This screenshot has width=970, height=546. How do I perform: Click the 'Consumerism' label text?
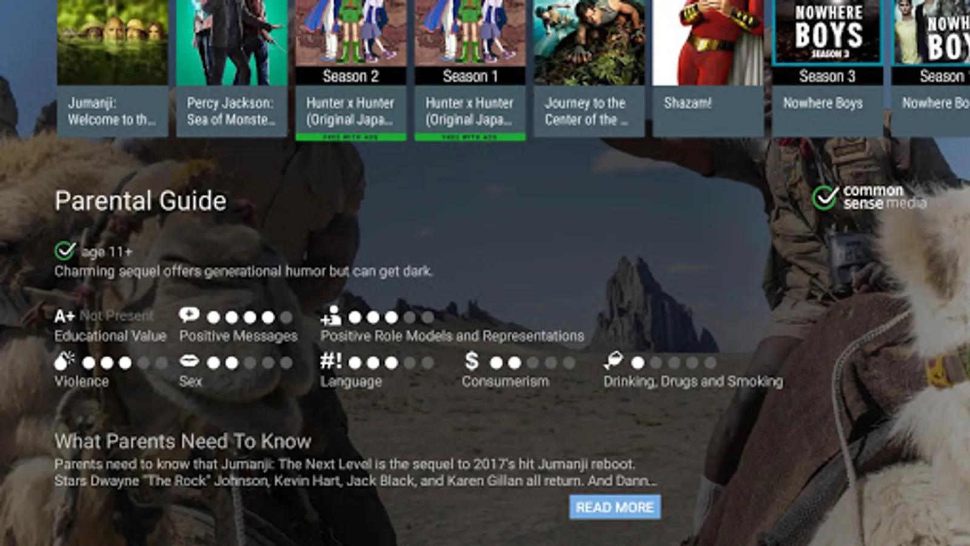point(506,382)
